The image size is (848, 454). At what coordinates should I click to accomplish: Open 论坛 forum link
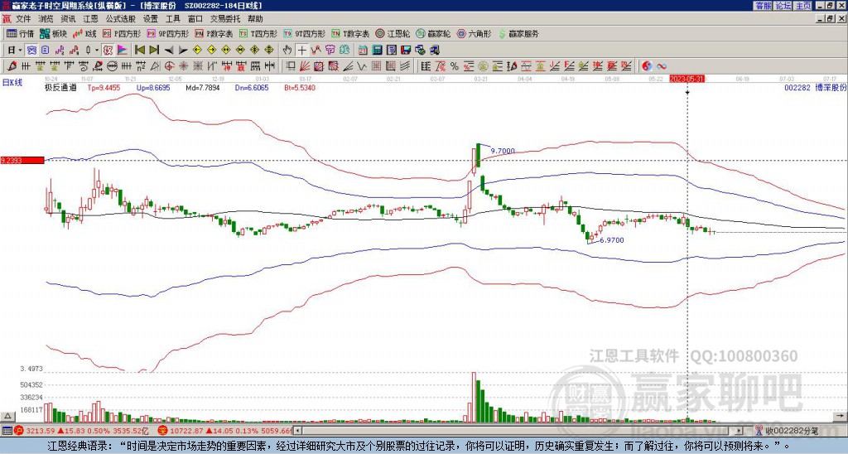click(x=783, y=6)
